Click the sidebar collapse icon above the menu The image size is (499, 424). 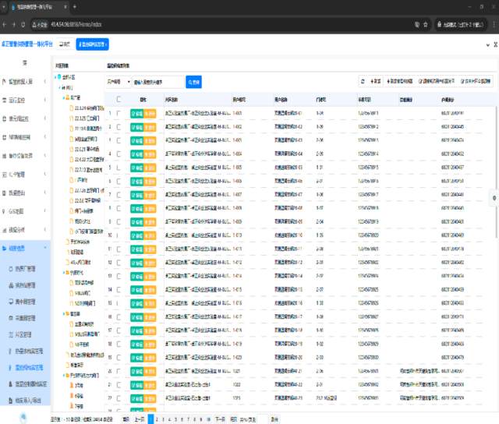(25, 62)
